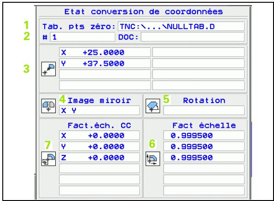This screenshot has height=201, width=274.
Task: Click the Image miroir heading
Action: pos(99,100)
